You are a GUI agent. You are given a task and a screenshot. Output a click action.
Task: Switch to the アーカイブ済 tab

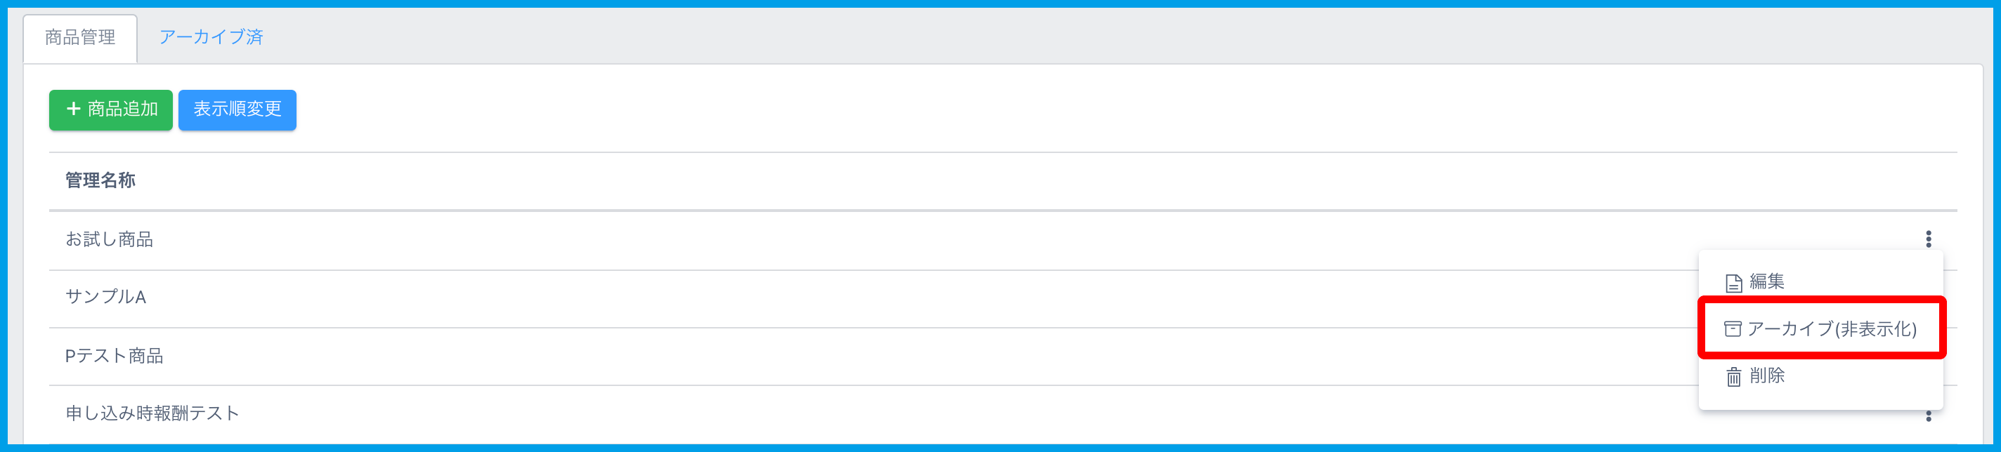211,37
